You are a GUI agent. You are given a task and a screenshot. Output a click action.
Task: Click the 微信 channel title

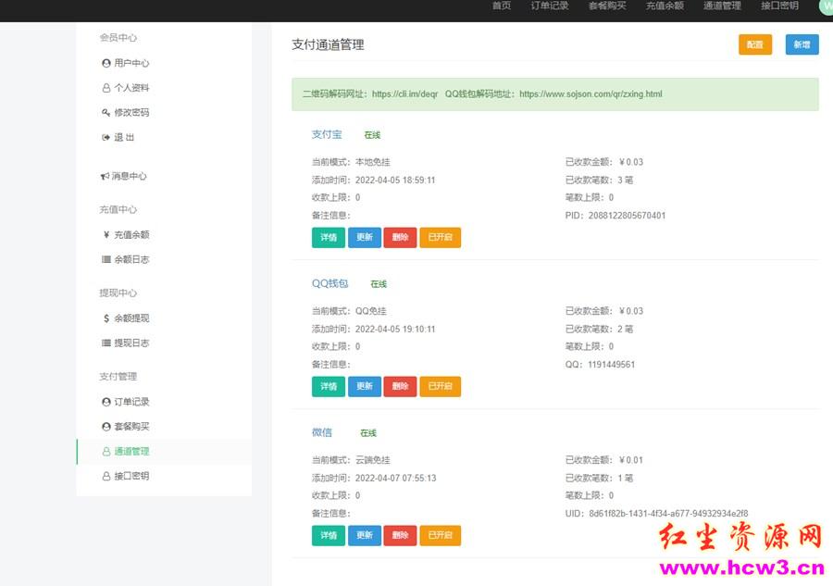click(322, 432)
